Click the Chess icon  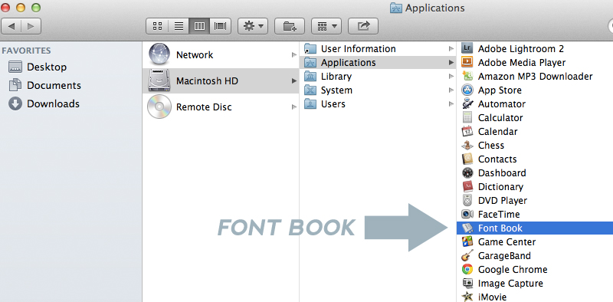point(467,145)
